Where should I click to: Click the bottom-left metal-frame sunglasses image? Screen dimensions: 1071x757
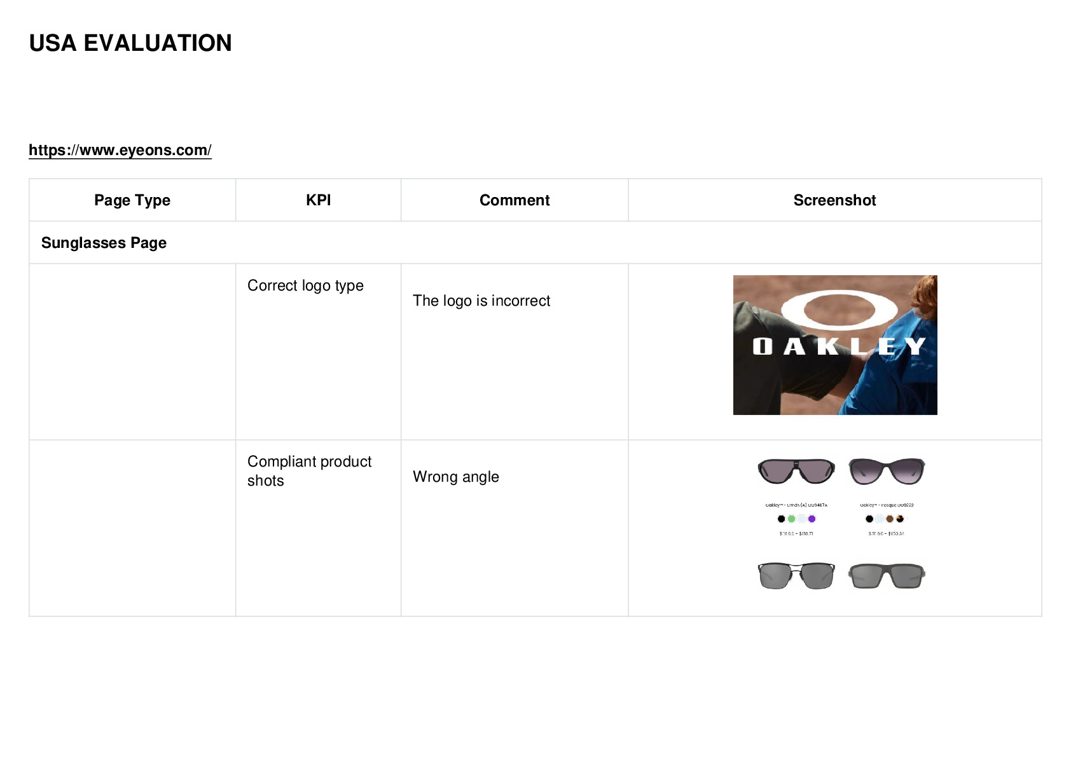[x=796, y=576]
